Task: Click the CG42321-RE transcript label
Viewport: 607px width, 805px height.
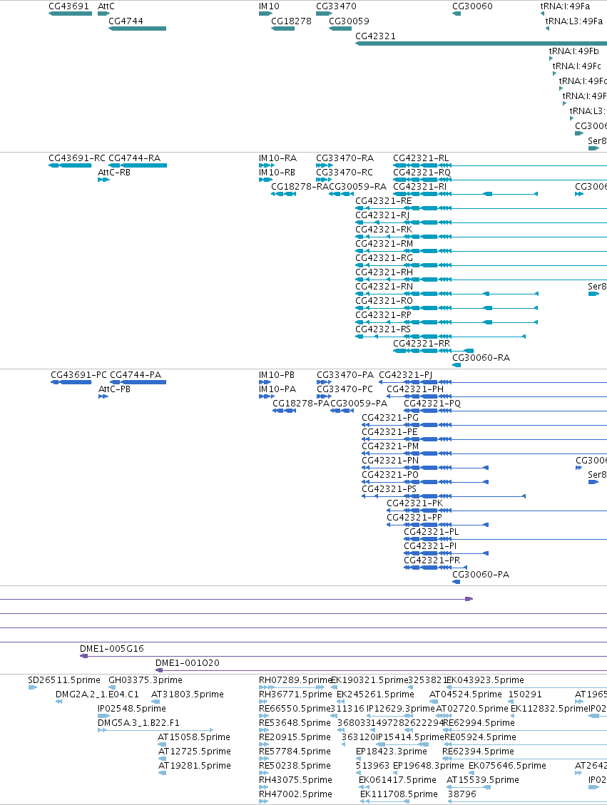Action: (384, 201)
